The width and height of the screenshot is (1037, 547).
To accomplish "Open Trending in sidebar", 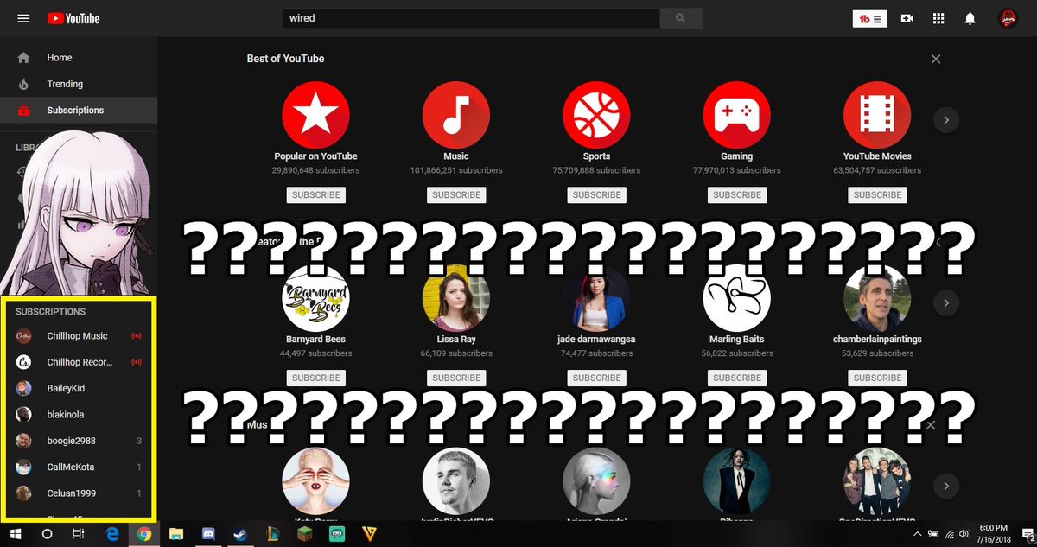I will (79, 84).
